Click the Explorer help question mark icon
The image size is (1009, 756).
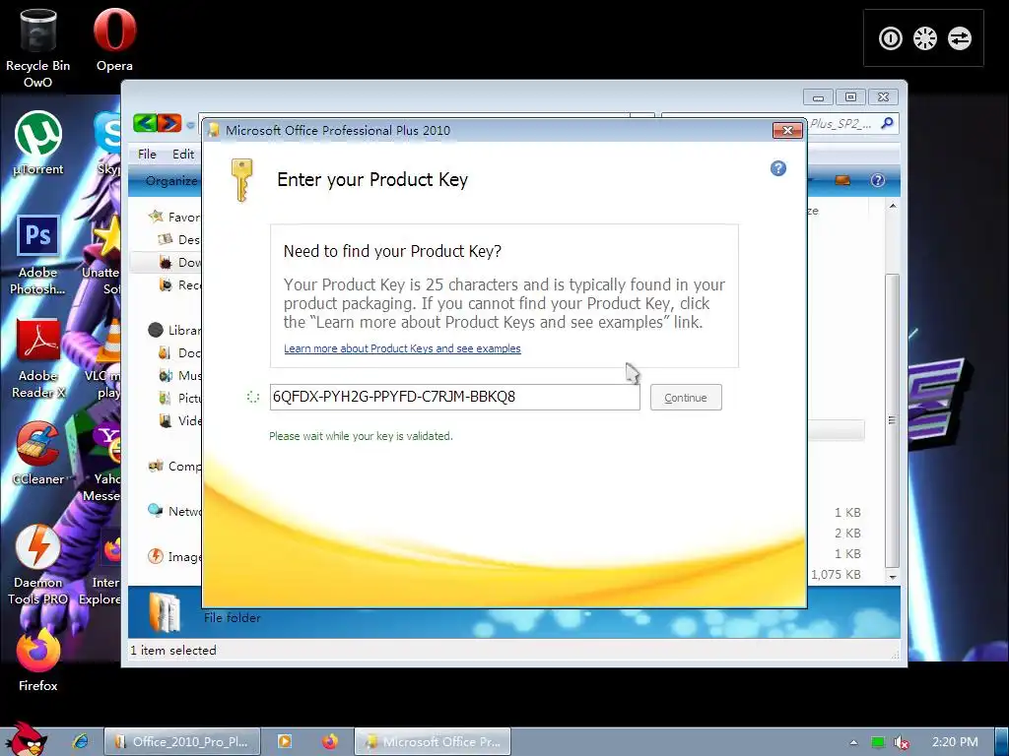click(x=878, y=181)
